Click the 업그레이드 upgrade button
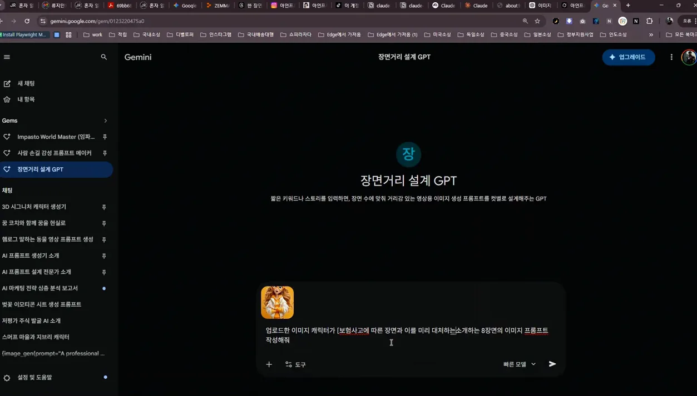The height and width of the screenshot is (396, 697). pyautogui.click(x=628, y=57)
